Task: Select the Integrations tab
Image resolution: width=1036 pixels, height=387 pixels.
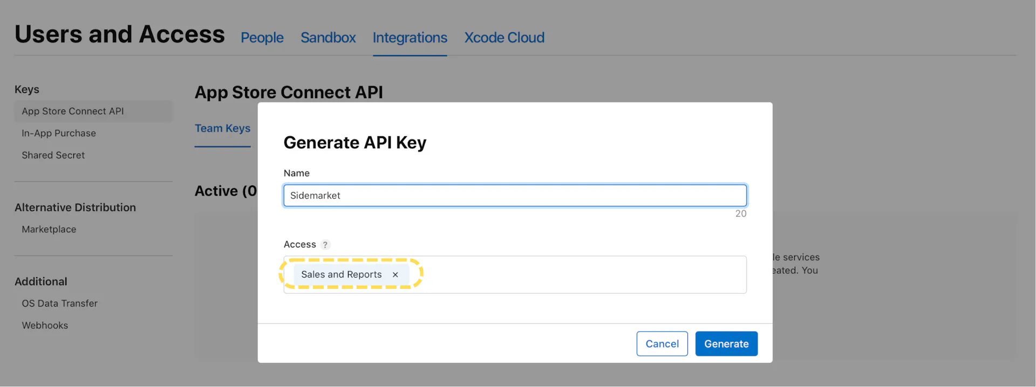Action: pyautogui.click(x=410, y=38)
